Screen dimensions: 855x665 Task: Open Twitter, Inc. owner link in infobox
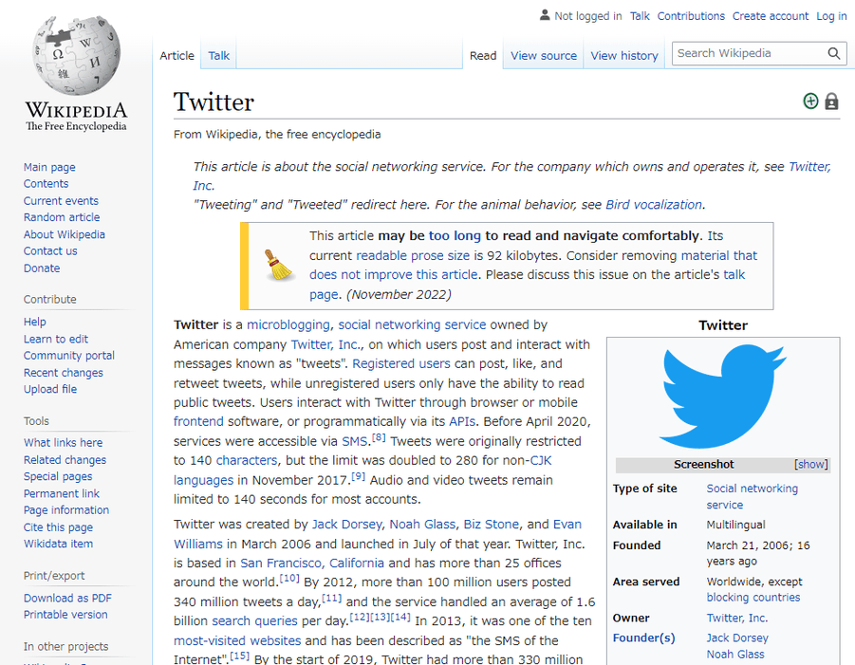click(737, 619)
